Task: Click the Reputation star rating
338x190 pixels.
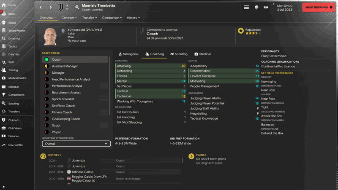Action: (x=253, y=33)
